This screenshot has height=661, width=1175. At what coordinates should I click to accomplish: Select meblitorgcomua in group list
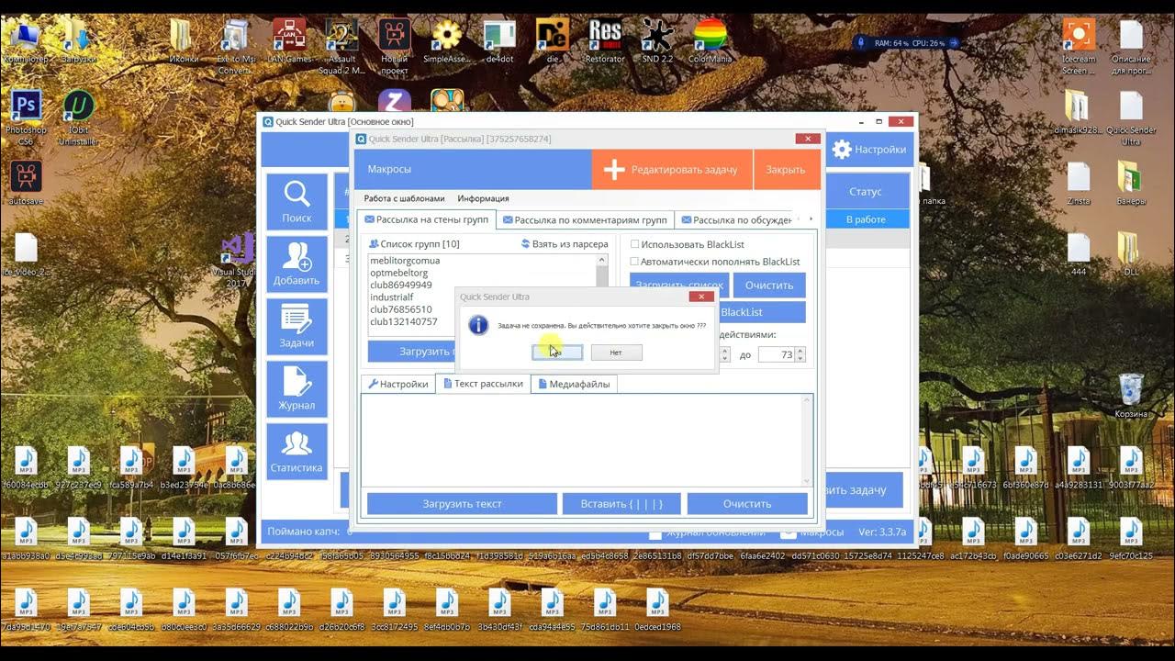coord(405,261)
